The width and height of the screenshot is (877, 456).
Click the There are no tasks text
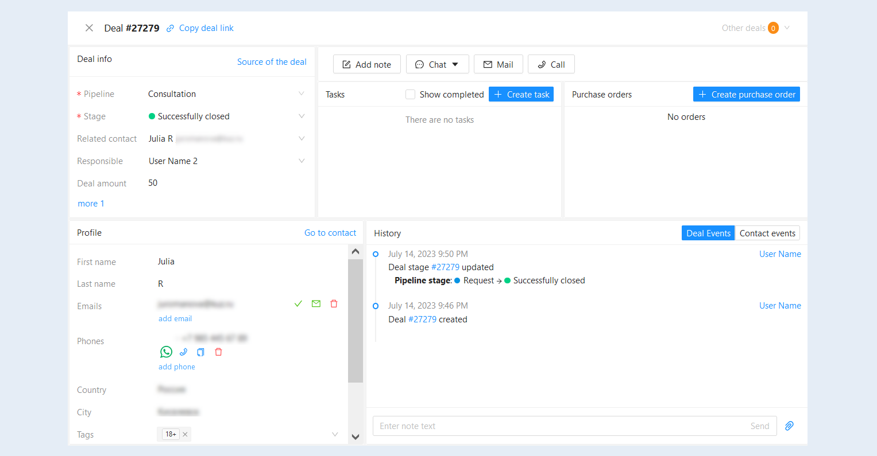point(439,120)
